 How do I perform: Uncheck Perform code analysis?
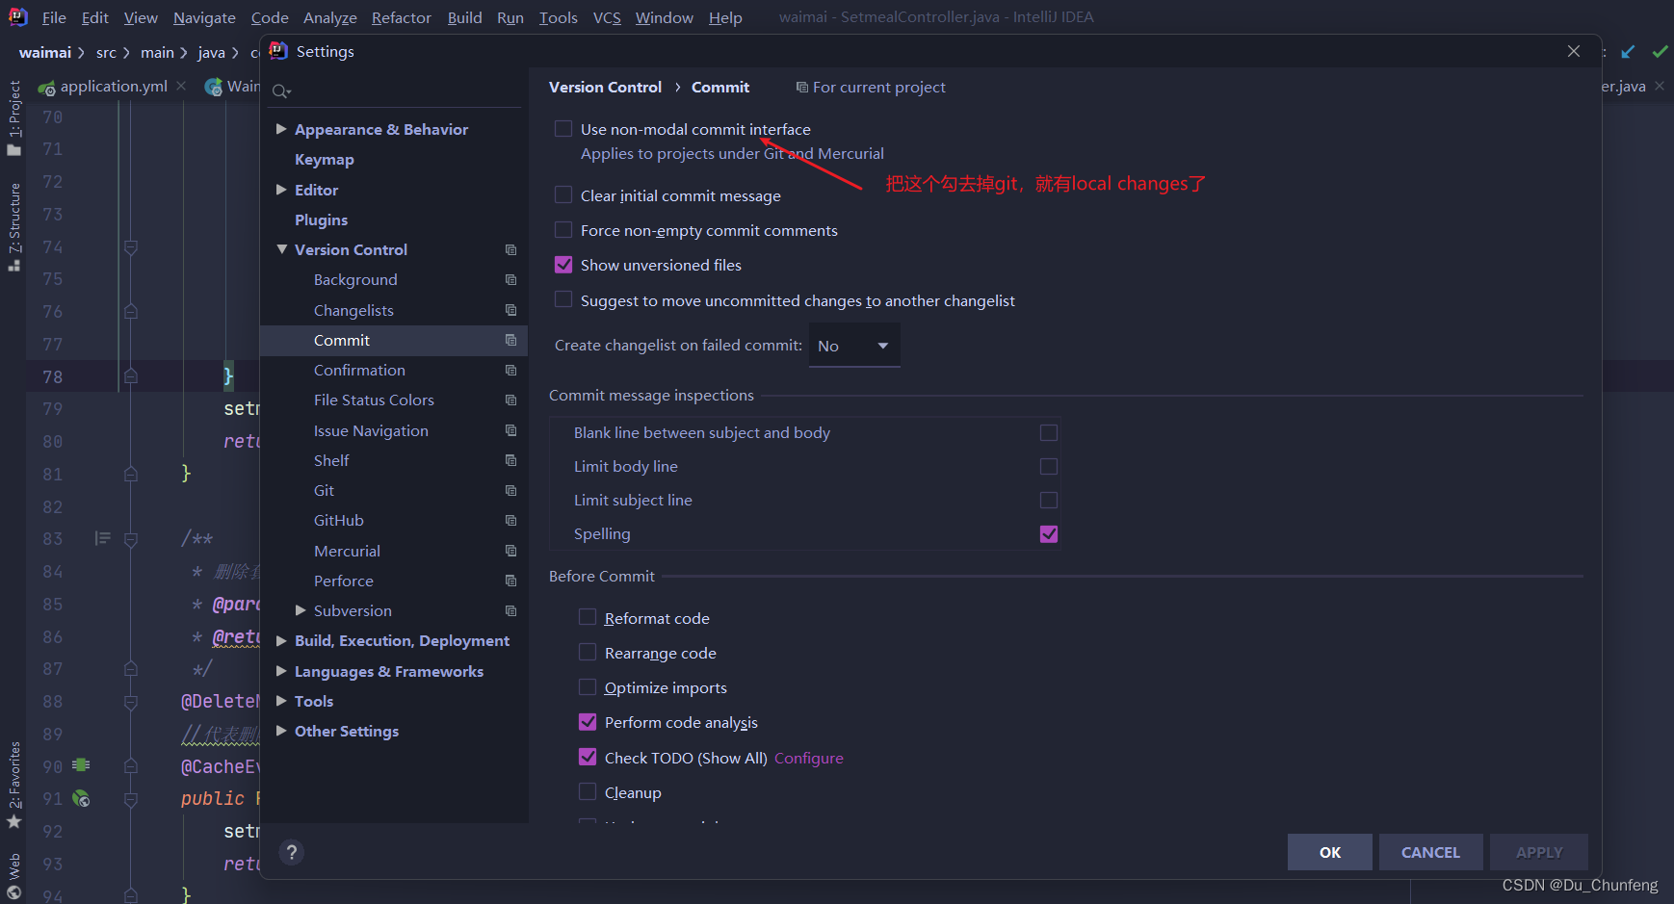pos(588,721)
